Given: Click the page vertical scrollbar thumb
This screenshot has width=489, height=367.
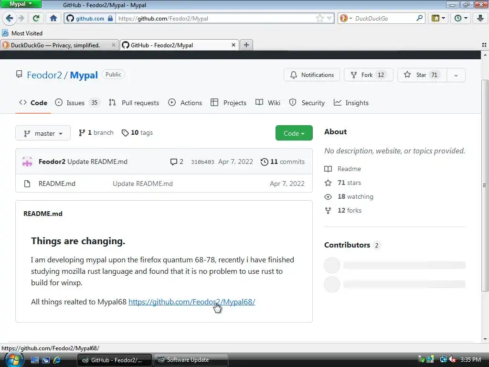Looking at the screenshot, I should tap(485, 186).
